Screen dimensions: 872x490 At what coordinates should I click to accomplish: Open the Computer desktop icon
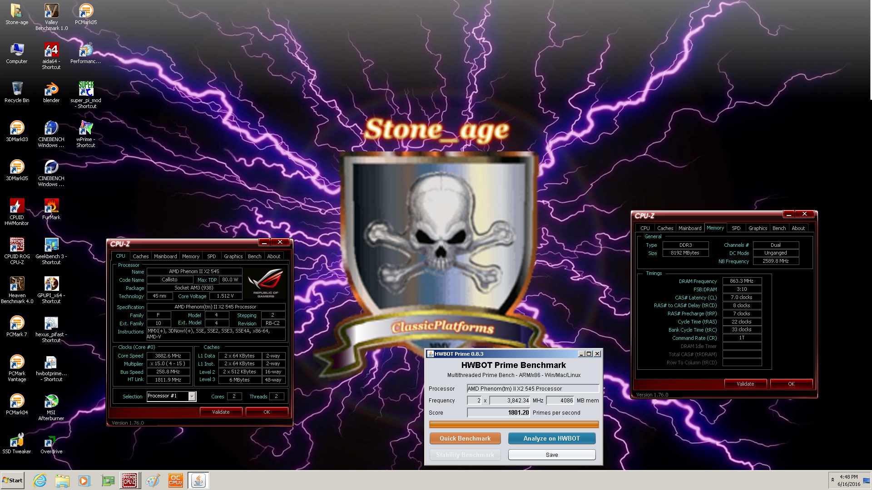pos(17,53)
